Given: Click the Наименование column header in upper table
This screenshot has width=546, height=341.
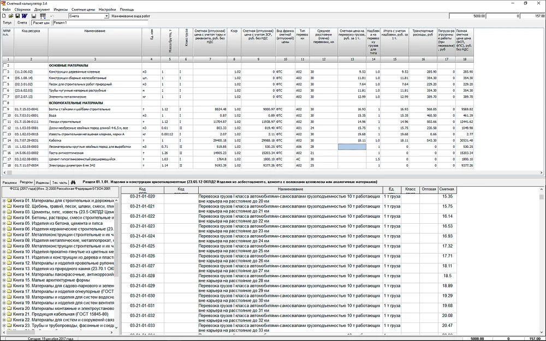Looking at the screenshot, I should coord(94,42).
